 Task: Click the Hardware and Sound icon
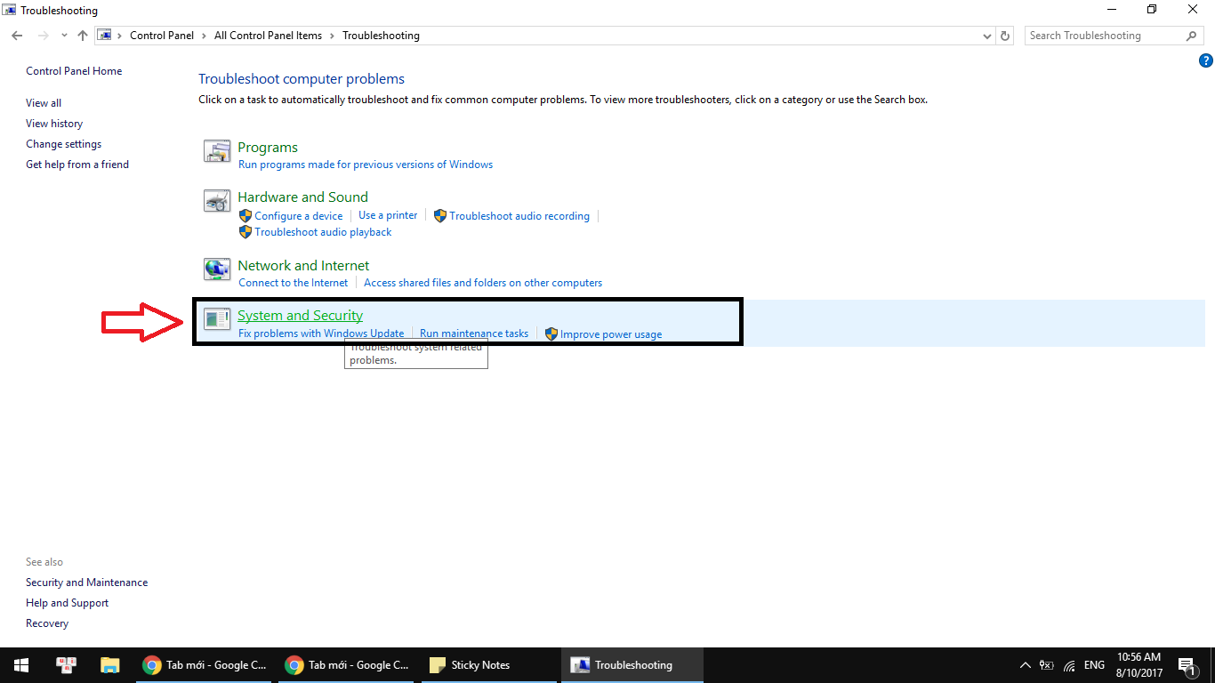pos(217,202)
